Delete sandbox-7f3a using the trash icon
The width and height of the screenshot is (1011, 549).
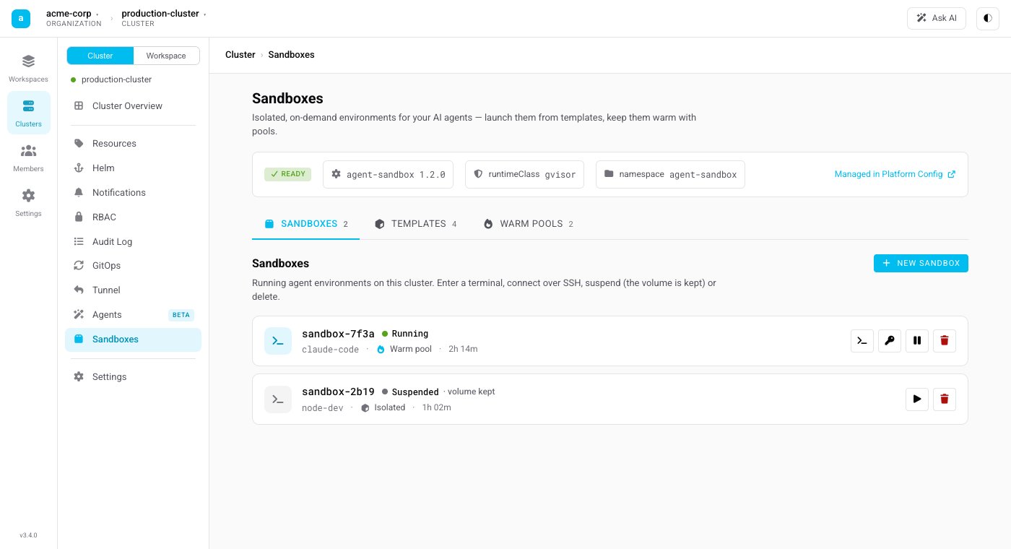(x=945, y=341)
